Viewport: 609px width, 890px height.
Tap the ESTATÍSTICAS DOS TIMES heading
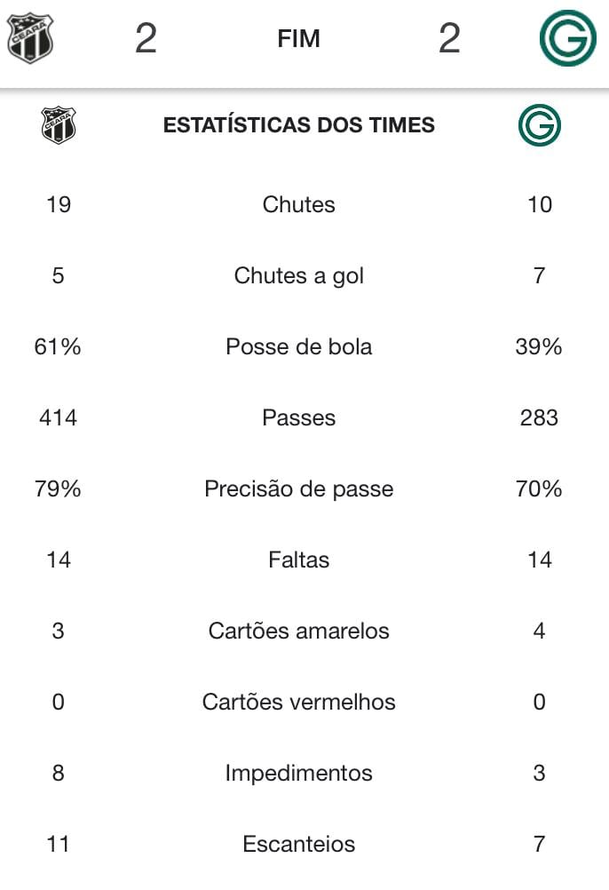coord(299,125)
